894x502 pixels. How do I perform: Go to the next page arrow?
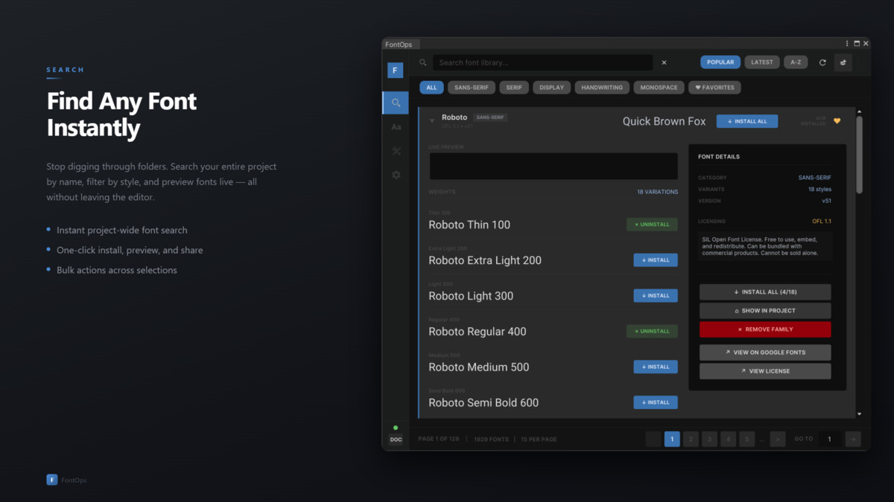click(x=778, y=440)
